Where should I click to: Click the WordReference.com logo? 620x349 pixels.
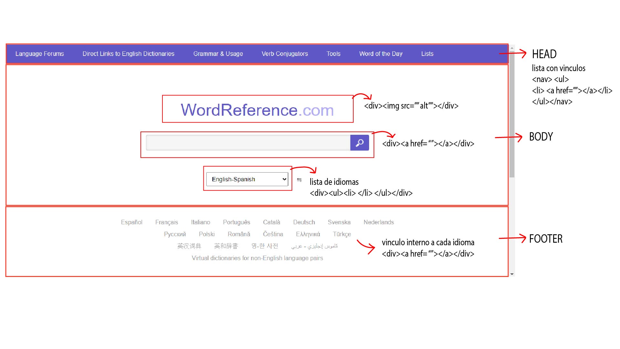(x=257, y=110)
